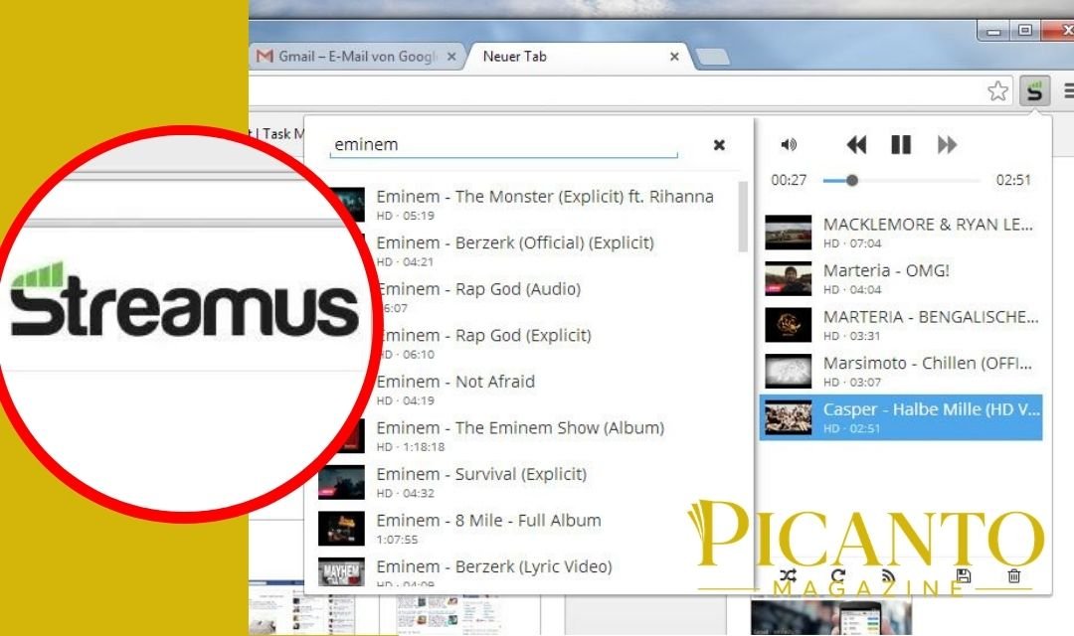Open the Streamus extension icon in toolbar
Viewport: 1074px width, 636px height.
1034,91
